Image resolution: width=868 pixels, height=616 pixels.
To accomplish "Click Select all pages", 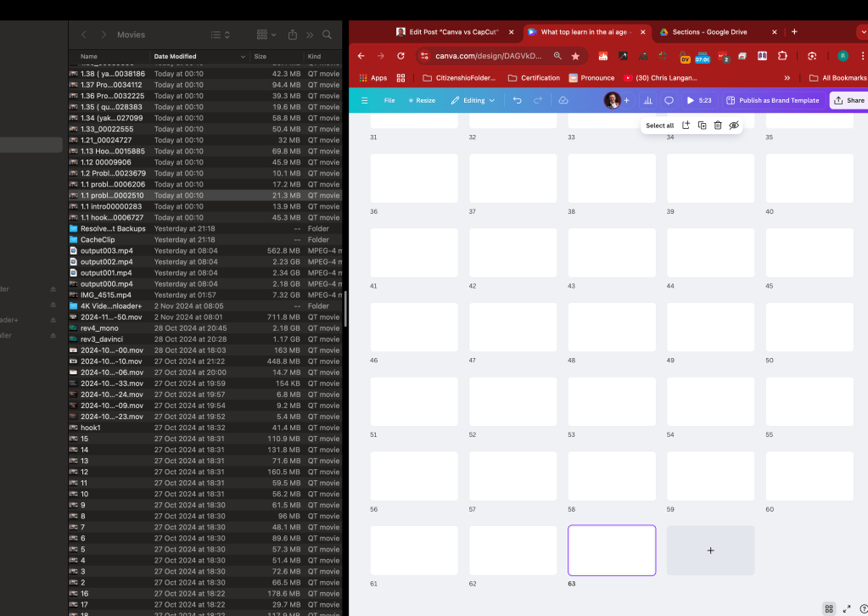I will [660, 126].
